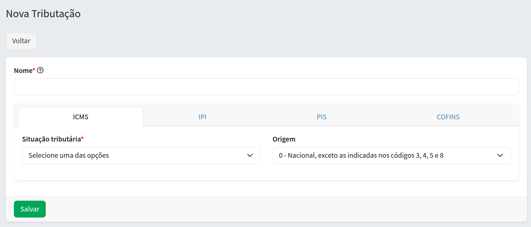The width and height of the screenshot is (531, 227).
Task: Click the Origem label text
Action: pyautogui.click(x=284, y=139)
